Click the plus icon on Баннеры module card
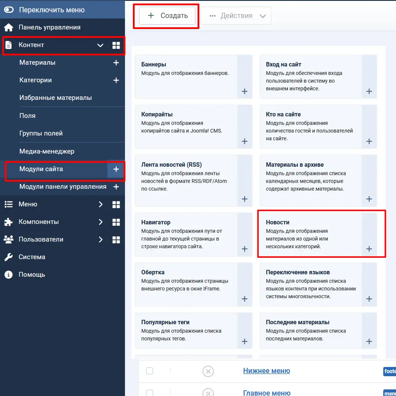This screenshot has width=396, height=396. click(x=245, y=92)
